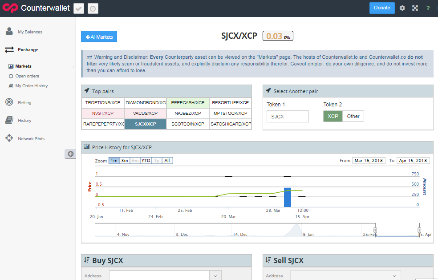Click the sort icon next to Sell SJCX
The image size is (438, 280).
click(268, 260)
